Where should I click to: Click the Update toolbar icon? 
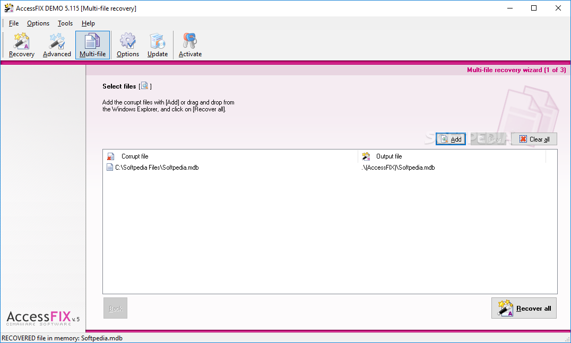(x=158, y=45)
